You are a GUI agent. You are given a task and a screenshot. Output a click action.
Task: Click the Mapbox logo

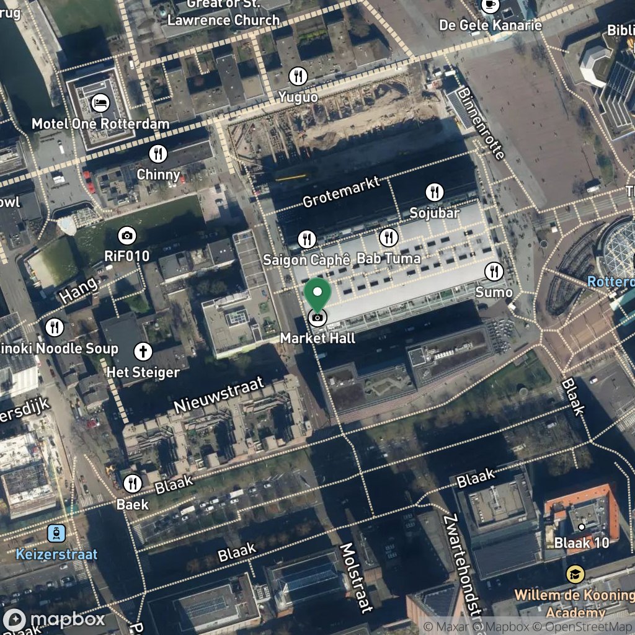click(53, 619)
